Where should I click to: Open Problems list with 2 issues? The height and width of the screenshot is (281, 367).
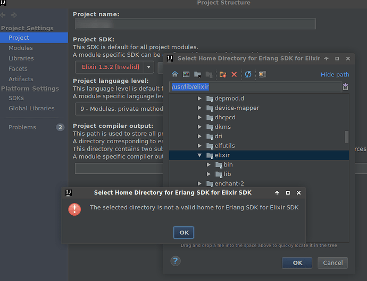(x=34, y=127)
